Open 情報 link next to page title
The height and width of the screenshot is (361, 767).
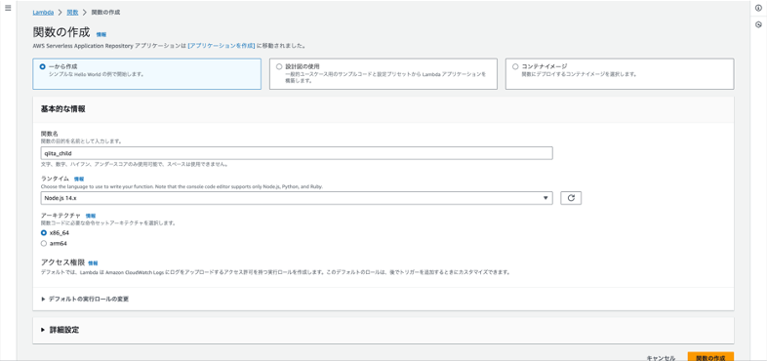pyautogui.click(x=101, y=35)
